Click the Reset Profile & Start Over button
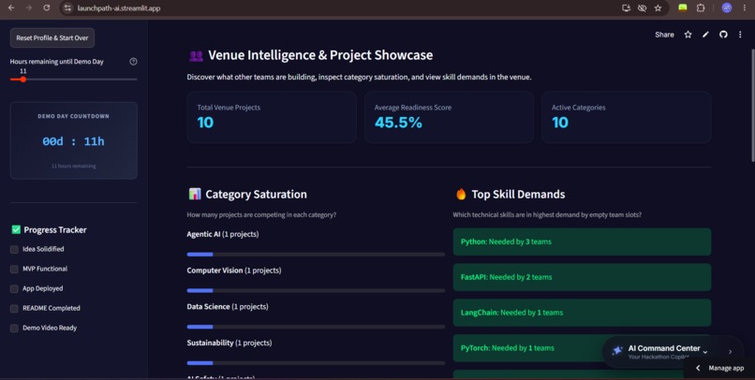This screenshot has width=755, height=380. tap(52, 37)
